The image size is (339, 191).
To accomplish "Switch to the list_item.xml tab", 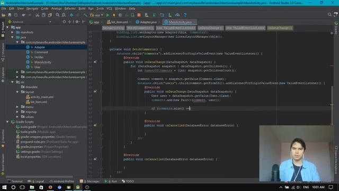I will (x=119, y=22).
